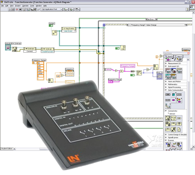Click the Pause toolbar button
The height and width of the screenshot is (175, 195).
coord(20,9)
